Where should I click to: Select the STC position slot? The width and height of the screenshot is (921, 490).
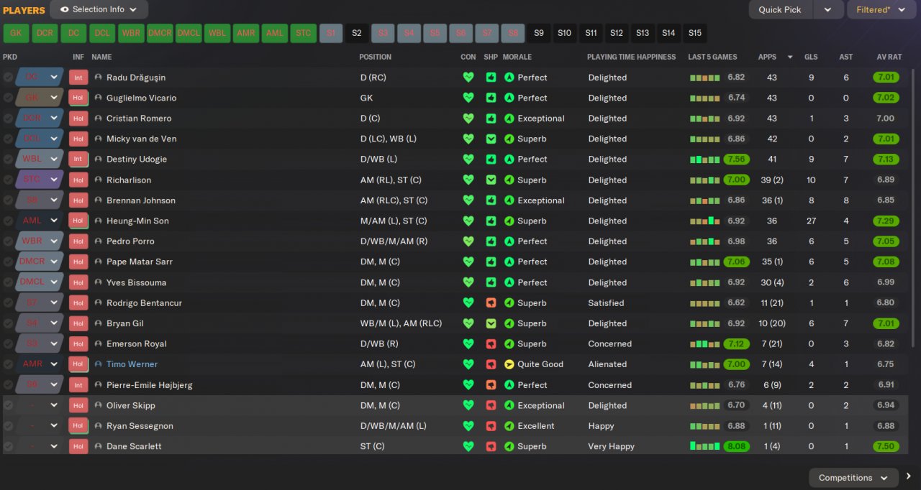304,33
